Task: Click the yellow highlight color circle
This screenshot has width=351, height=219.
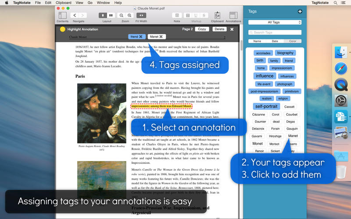Action: coord(62,29)
